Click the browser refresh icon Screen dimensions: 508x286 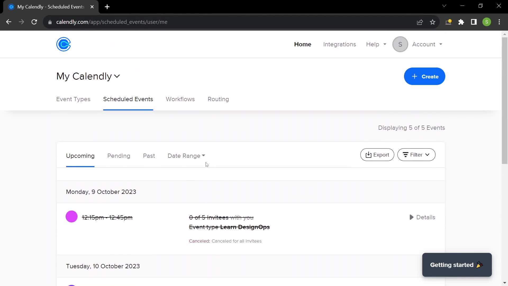[x=34, y=22]
